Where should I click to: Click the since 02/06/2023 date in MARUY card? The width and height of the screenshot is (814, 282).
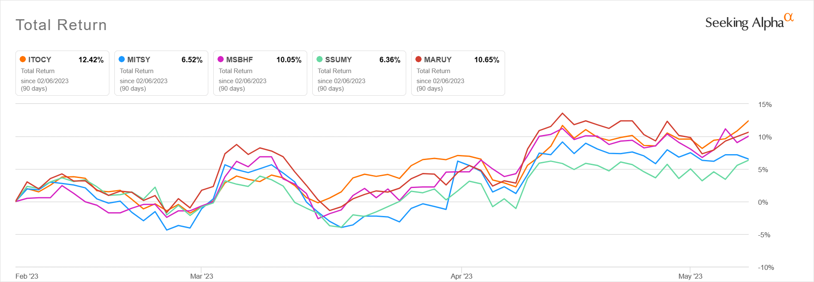click(x=440, y=81)
